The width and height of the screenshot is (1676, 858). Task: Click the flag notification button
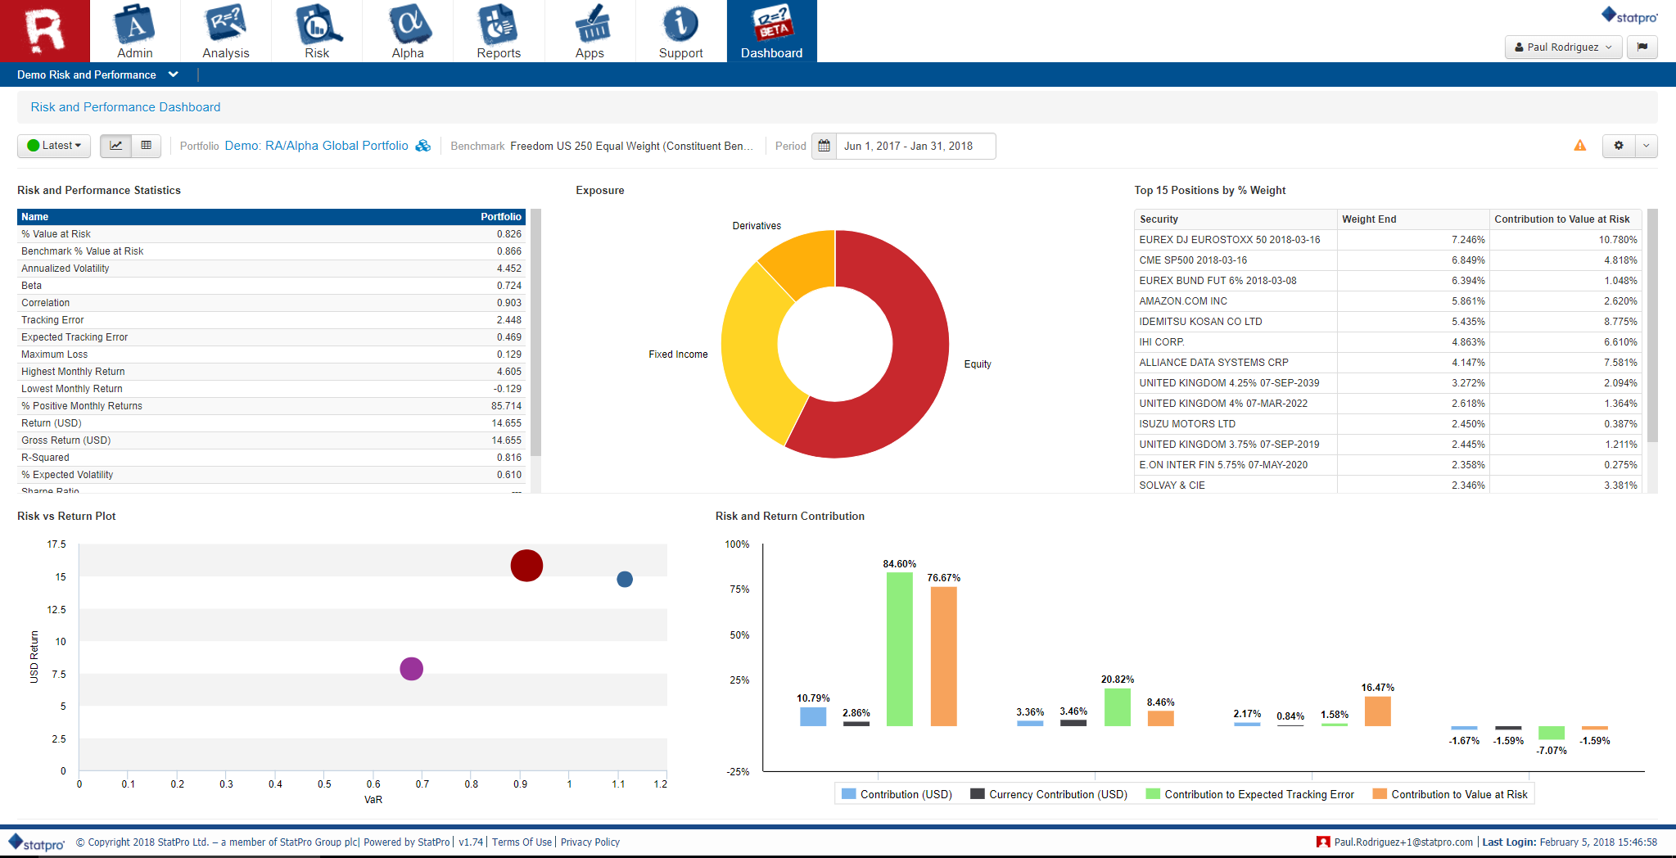[x=1642, y=47]
